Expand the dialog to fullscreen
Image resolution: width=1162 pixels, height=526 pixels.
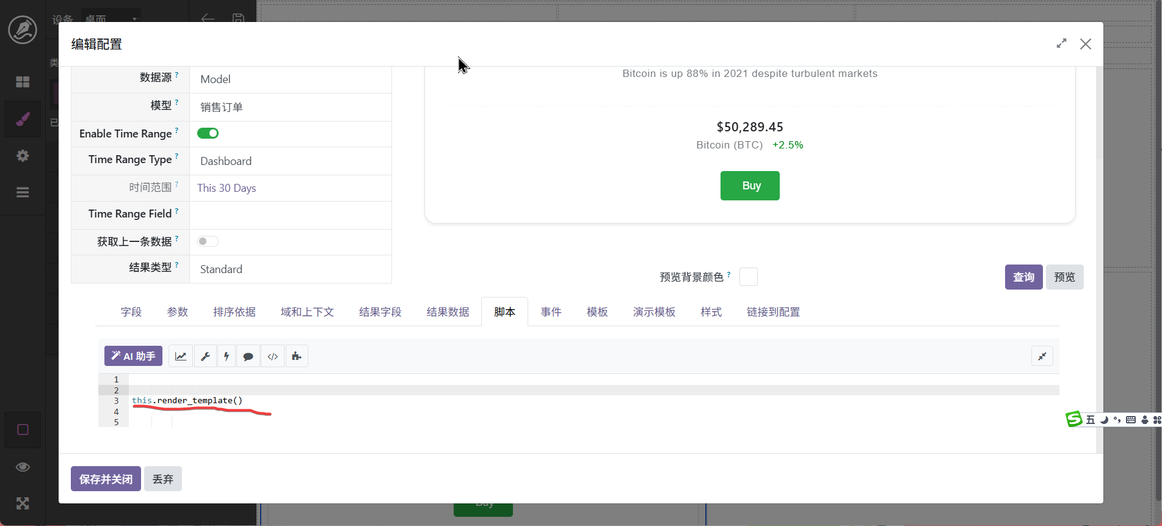click(1061, 43)
